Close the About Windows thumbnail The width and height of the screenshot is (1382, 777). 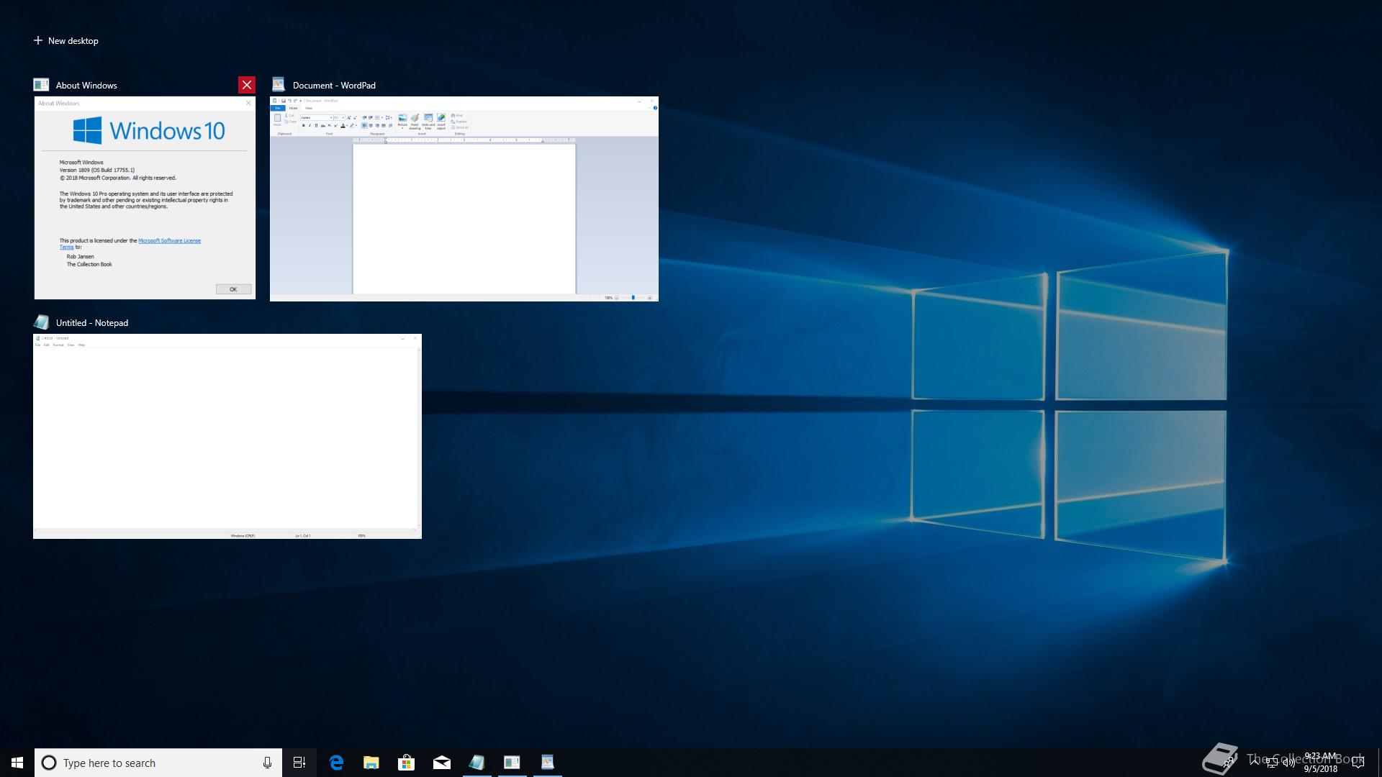click(x=247, y=85)
